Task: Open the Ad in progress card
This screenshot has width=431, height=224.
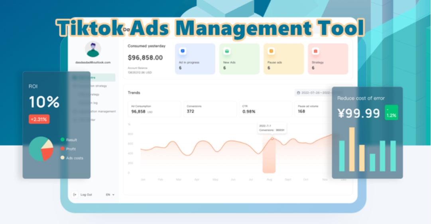Action: tap(195, 59)
